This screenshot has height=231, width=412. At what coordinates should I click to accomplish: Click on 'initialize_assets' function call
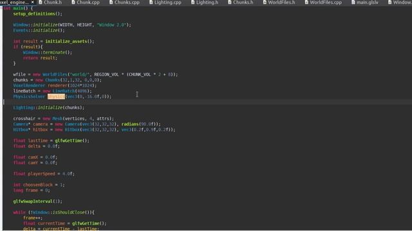tap(66, 41)
